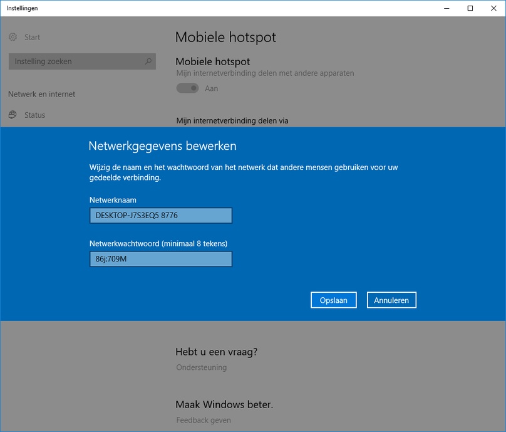Viewport: 506px width, 432px height.
Task: Cancel editing with Annuleren button
Action: (x=391, y=300)
